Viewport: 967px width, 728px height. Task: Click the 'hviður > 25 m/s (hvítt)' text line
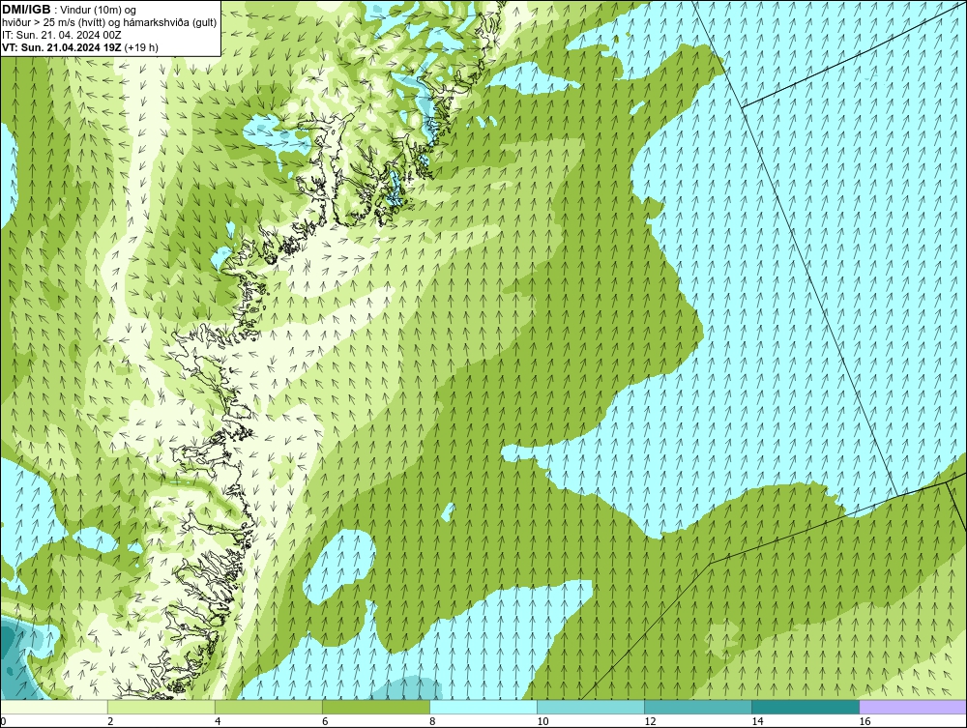(55, 22)
